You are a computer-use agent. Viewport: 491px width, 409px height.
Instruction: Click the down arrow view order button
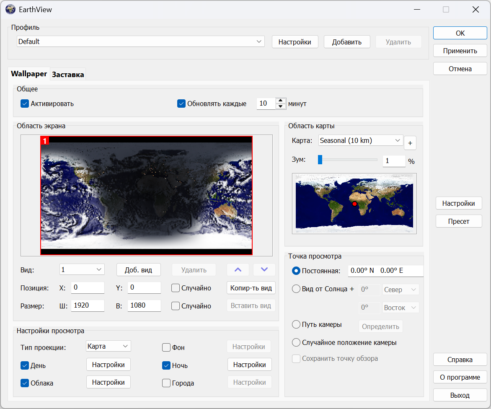(264, 269)
